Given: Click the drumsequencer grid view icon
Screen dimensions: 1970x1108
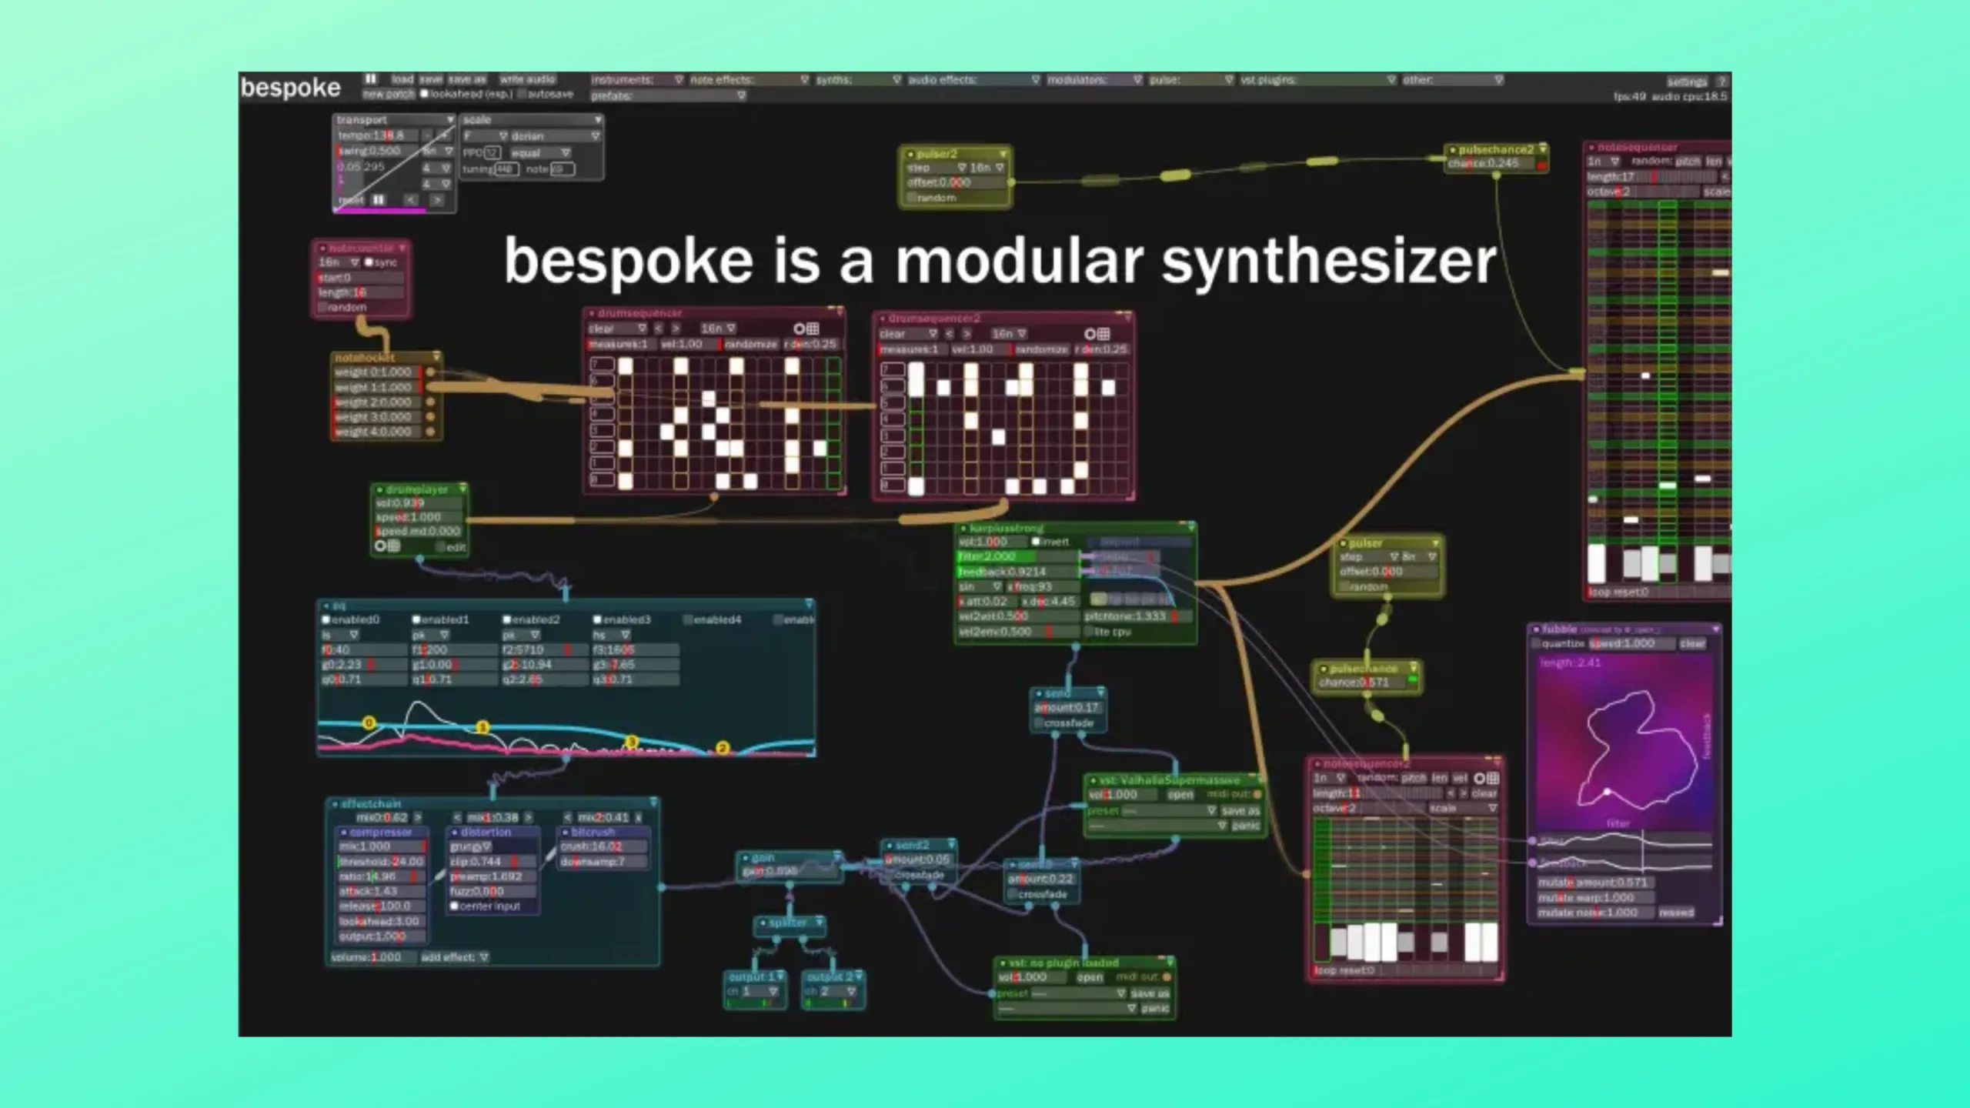Looking at the screenshot, I should tap(813, 329).
